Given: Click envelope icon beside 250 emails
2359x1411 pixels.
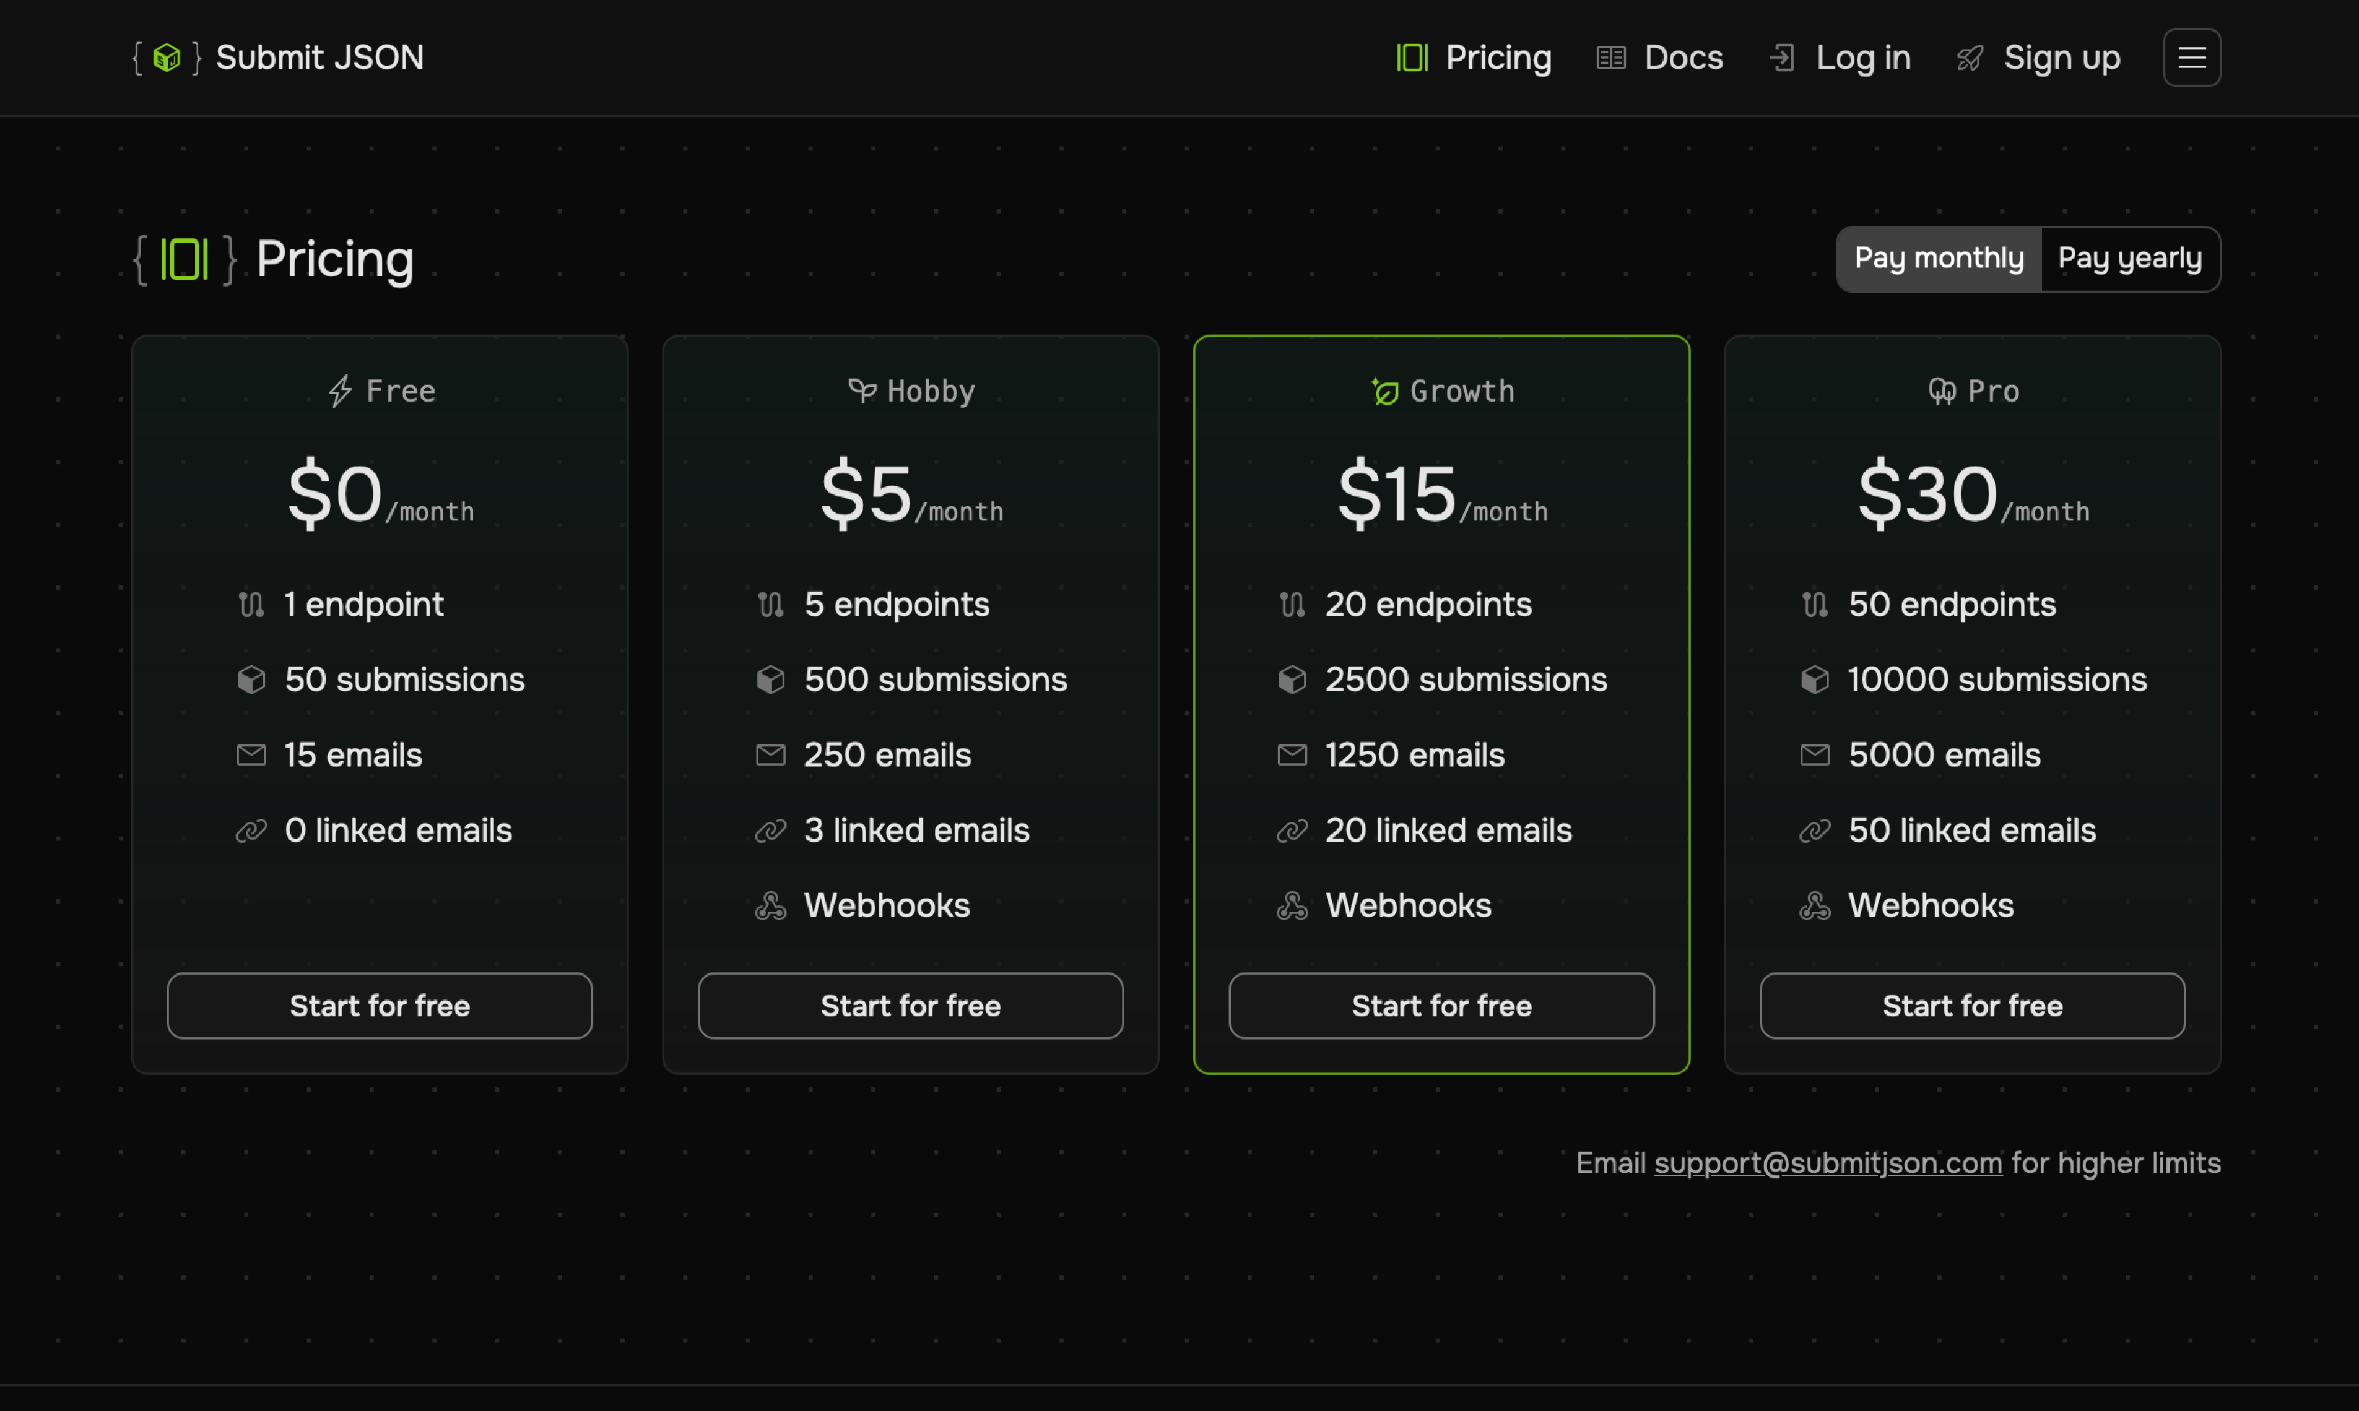Looking at the screenshot, I should [x=770, y=755].
